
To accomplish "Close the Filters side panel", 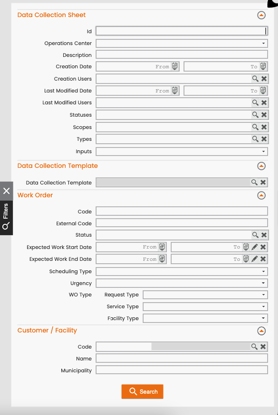I will coord(6,191).
